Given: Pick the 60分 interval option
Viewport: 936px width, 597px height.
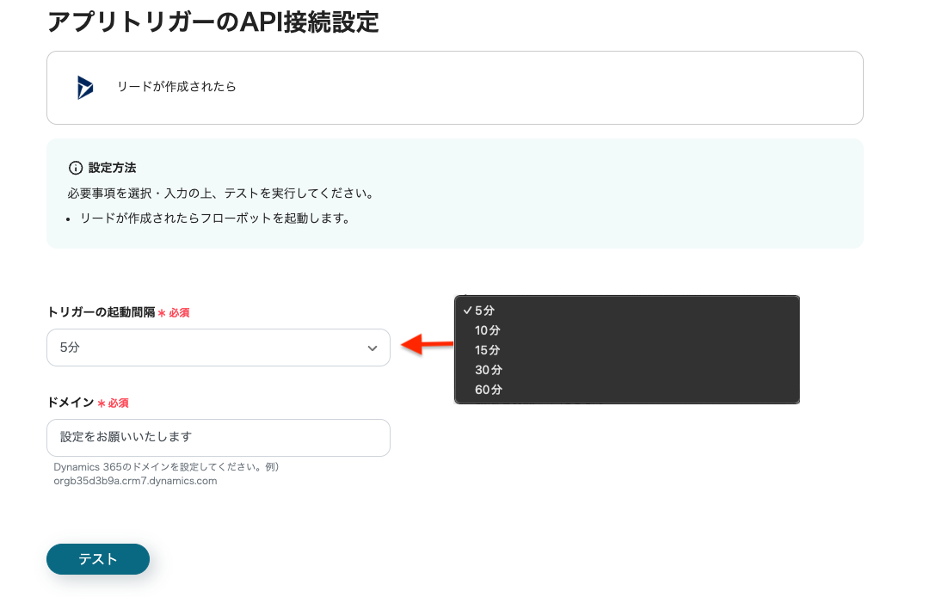Looking at the screenshot, I should point(627,389).
